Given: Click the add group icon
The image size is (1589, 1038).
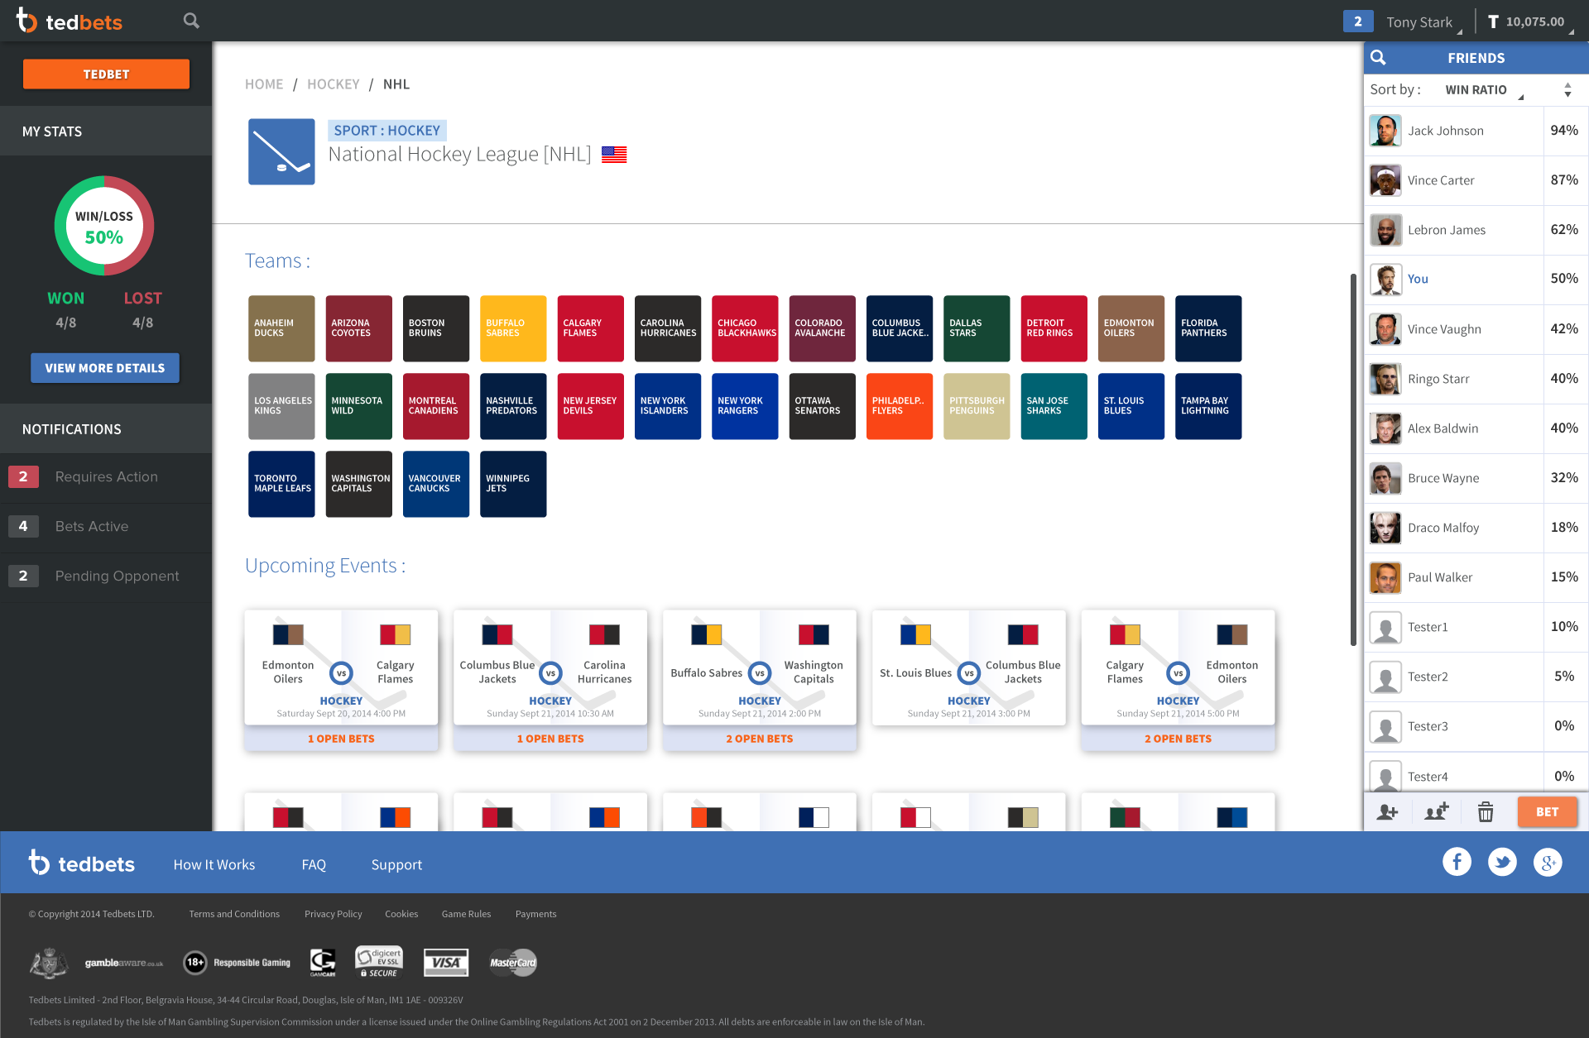Looking at the screenshot, I should pos(1437,812).
